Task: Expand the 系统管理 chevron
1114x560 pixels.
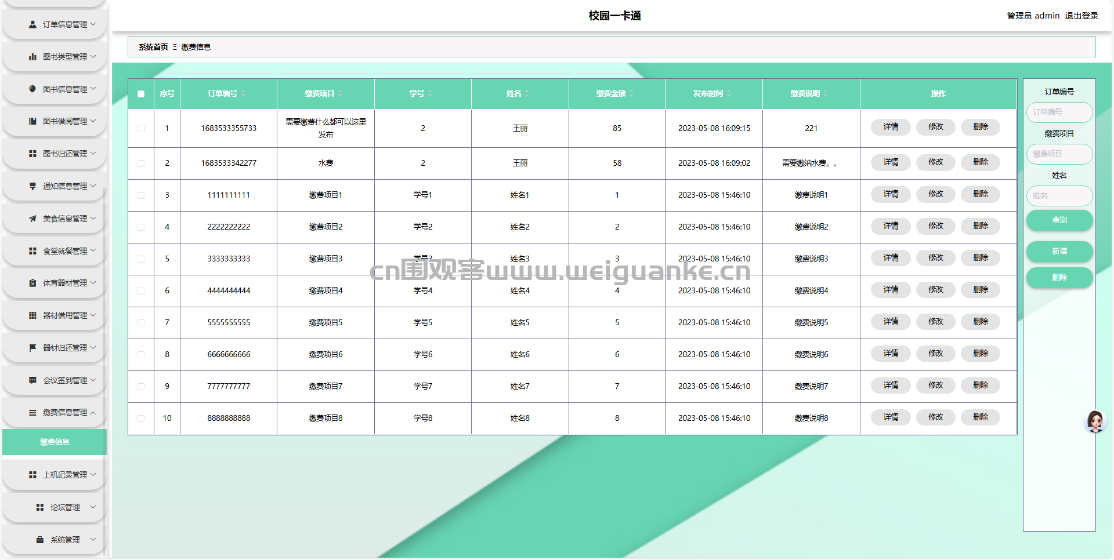Action: tap(93, 539)
